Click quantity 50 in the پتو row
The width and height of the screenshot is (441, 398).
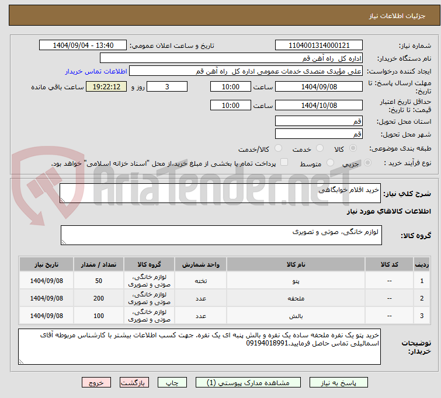[x=99, y=281]
